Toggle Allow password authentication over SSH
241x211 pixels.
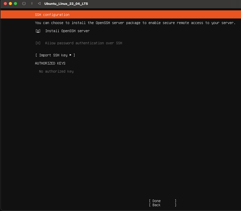coord(38,43)
